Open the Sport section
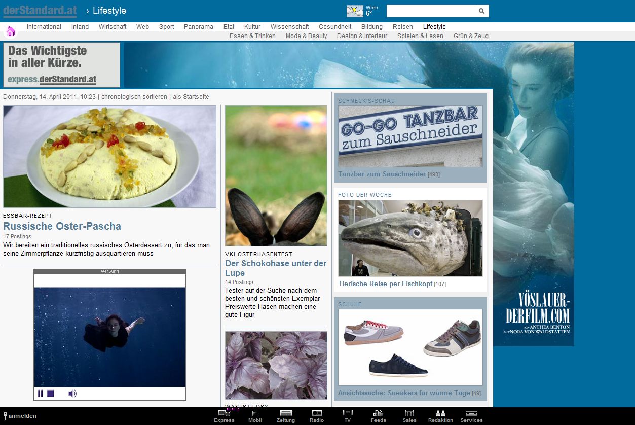Screen dimensions: 635x425 [x=166, y=27]
